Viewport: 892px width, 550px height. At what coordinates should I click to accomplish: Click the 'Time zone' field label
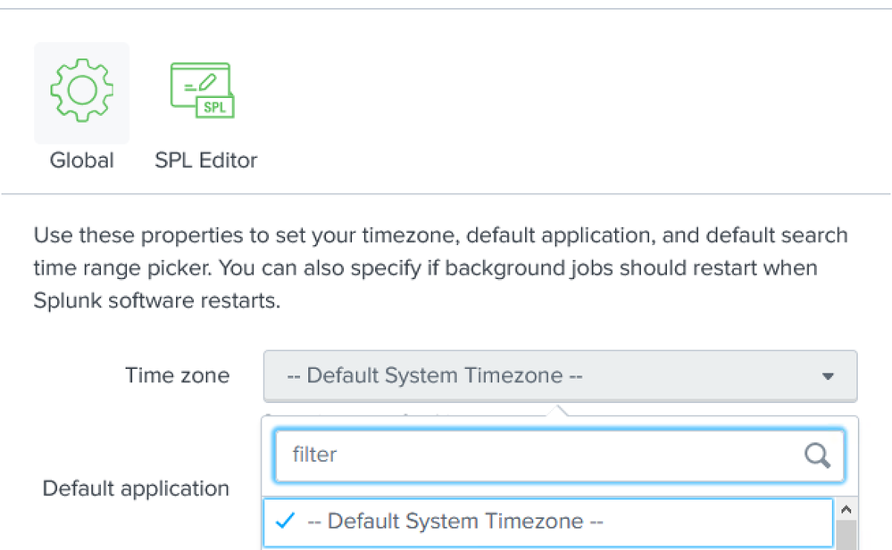tap(177, 376)
